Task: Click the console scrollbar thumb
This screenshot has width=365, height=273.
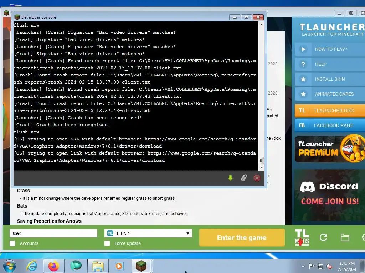Action: [x=261, y=161]
